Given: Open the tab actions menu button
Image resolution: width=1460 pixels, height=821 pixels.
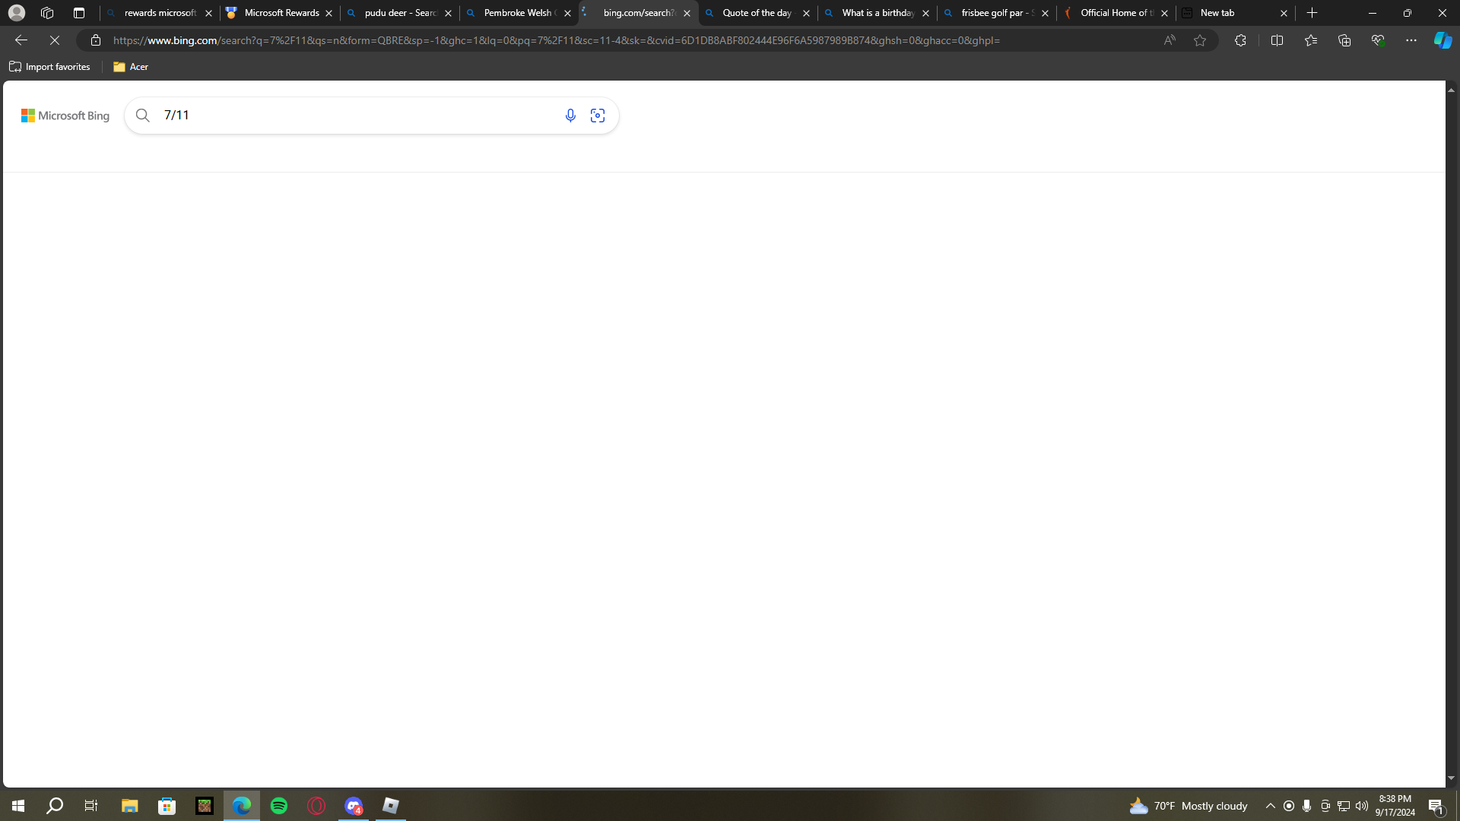Looking at the screenshot, I should point(79,13).
